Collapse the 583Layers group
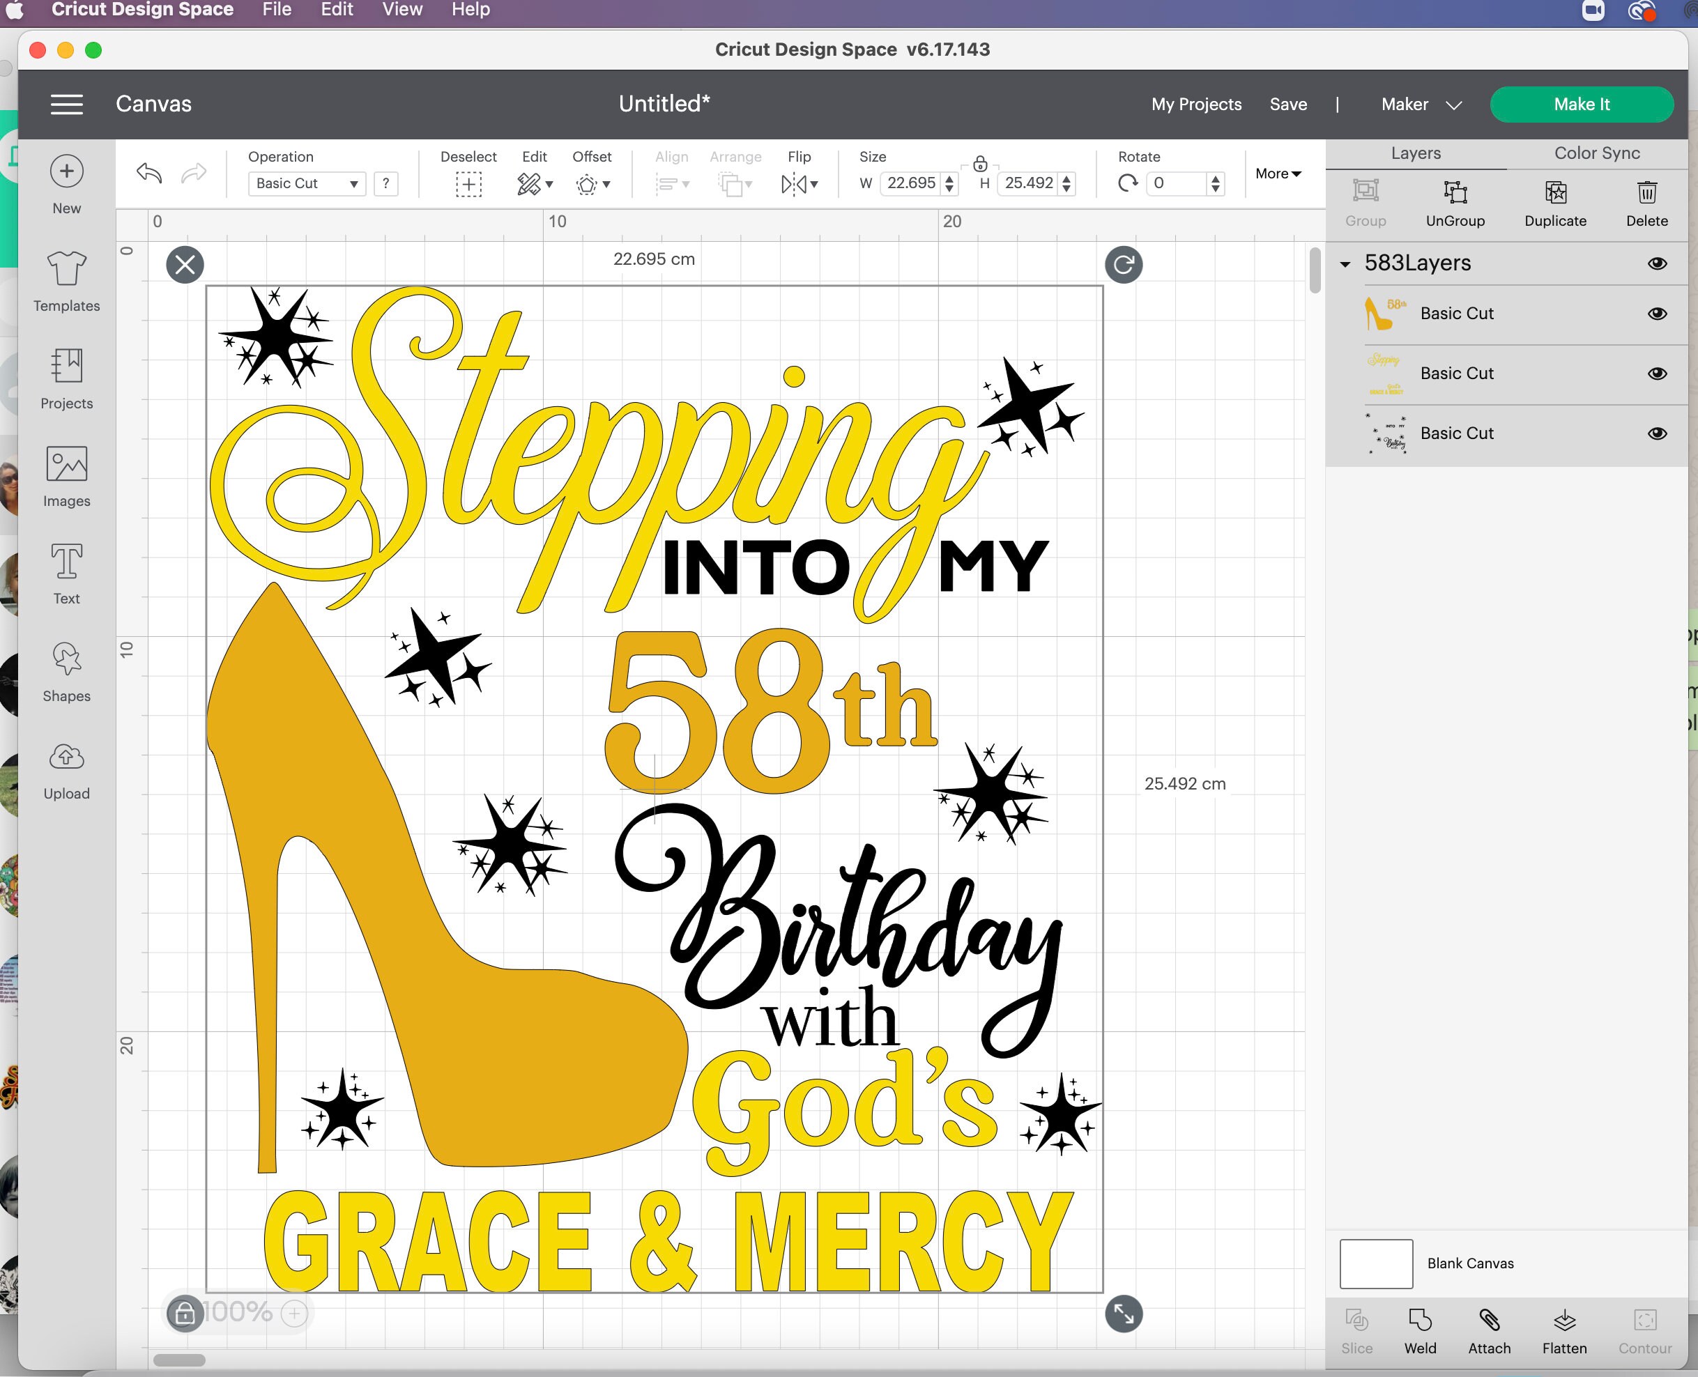 coord(1345,264)
